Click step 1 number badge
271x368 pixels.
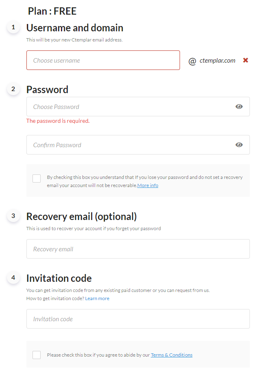coord(13,27)
